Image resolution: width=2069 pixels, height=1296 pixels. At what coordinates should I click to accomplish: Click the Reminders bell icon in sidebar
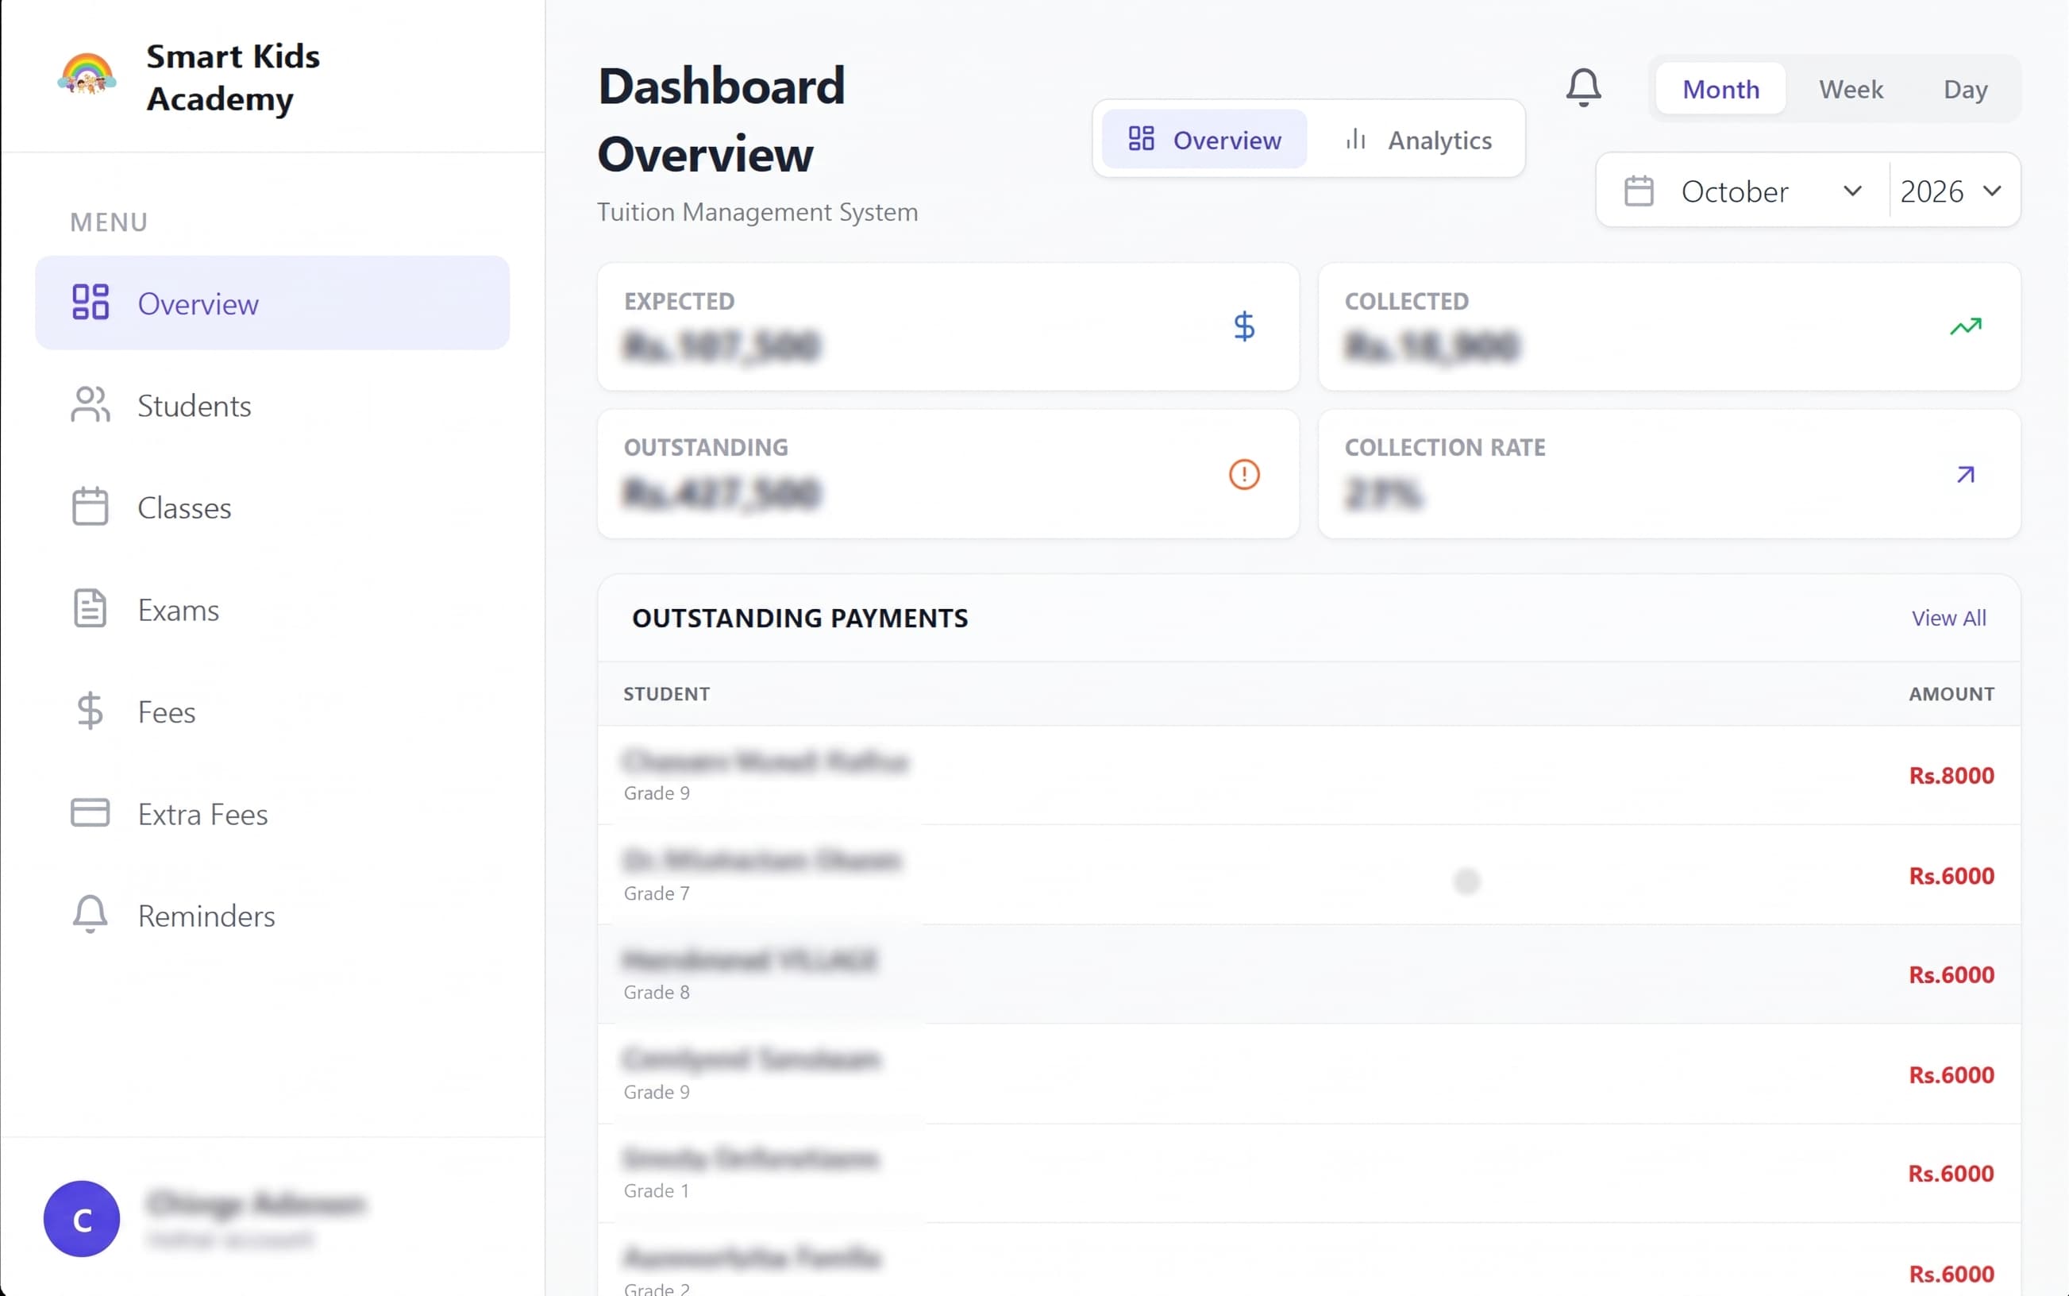90,915
